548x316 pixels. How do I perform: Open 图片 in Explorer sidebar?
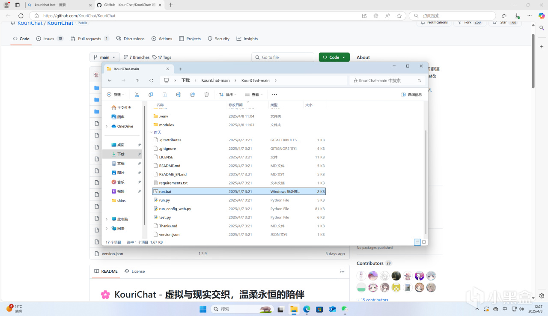pos(118,173)
